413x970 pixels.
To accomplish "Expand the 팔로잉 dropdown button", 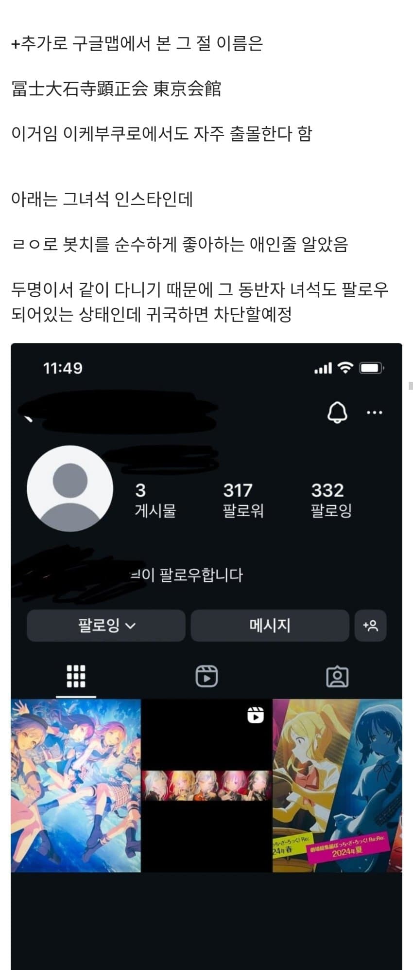I will pyautogui.click(x=106, y=625).
